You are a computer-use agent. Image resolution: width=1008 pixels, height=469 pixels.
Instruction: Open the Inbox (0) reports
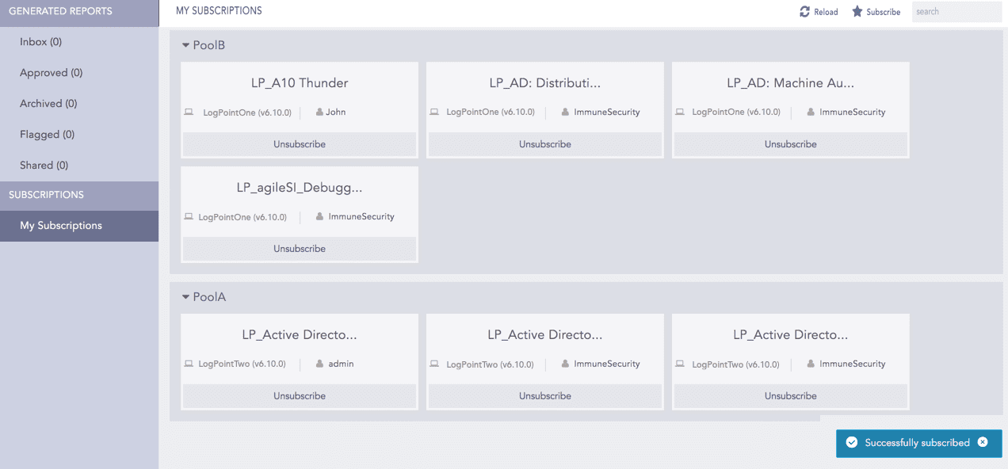[x=40, y=42]
